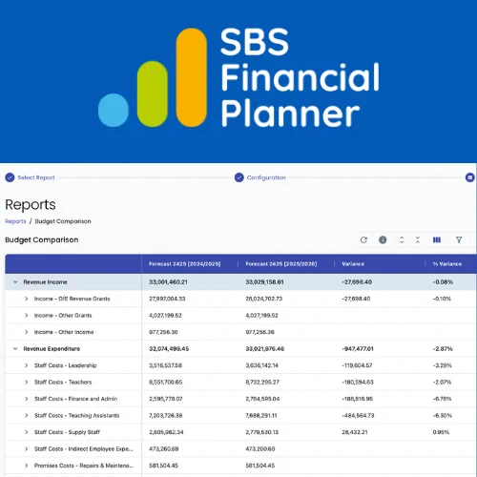Go to the Configuration step
The width and height of the screenshot is (477, 477).
coord(266,177)
